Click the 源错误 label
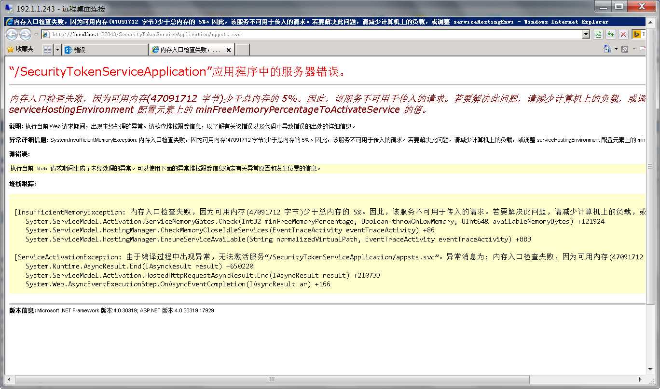Viewport: 660px width, 389px height. 19,154
